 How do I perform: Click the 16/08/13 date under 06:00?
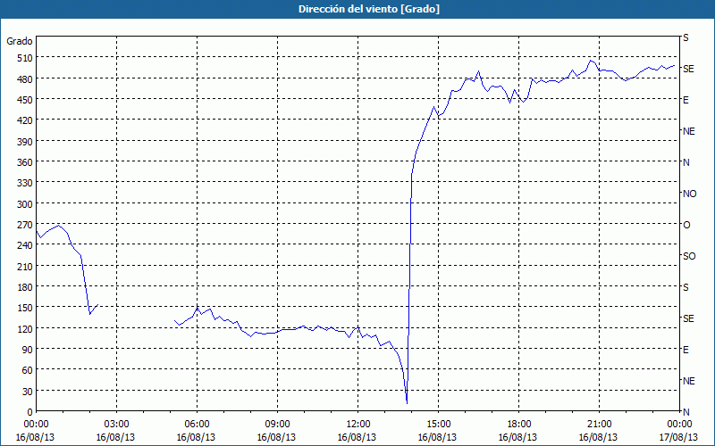click(196, 437)
